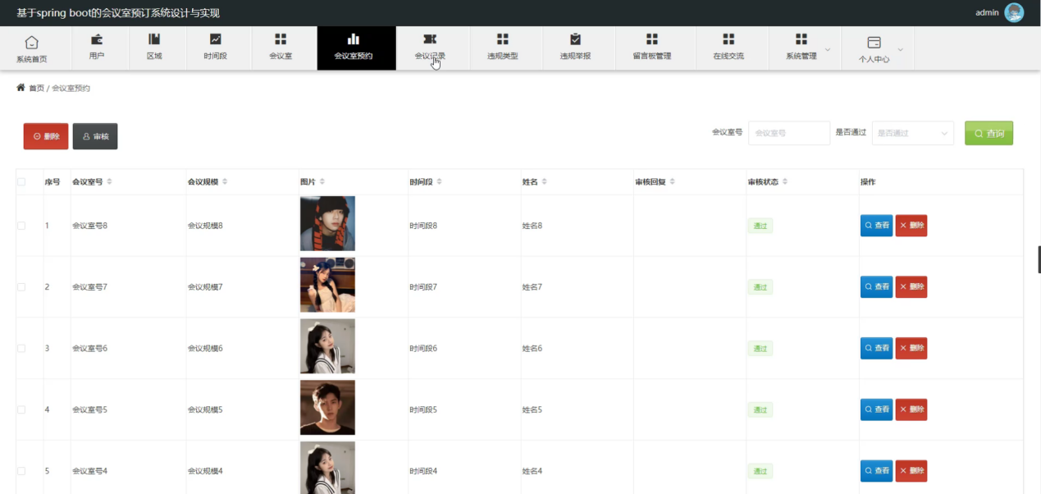This screenshot has width=1041, height=494.
Task: View details for 会议室号8 row
Action: pyautogui.click(x=876, y=226)
